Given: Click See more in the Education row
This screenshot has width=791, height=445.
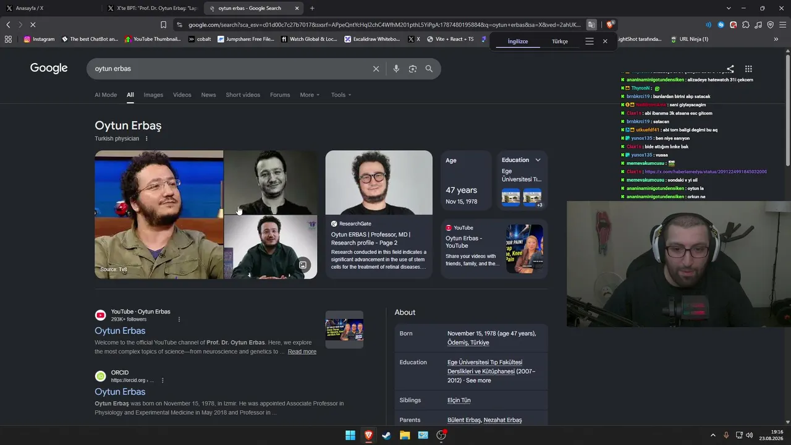Looking at the screenshot, I should coord(478,381).
